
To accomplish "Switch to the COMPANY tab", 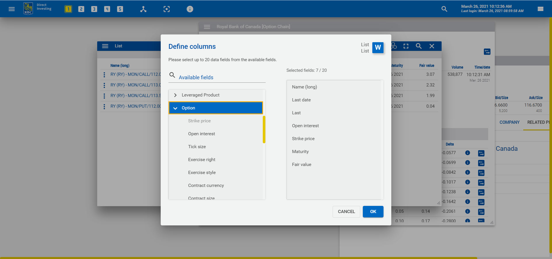I will coord(509,122).
